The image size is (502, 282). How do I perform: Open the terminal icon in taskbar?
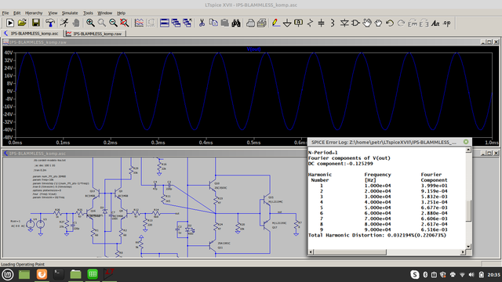(58, 274)
